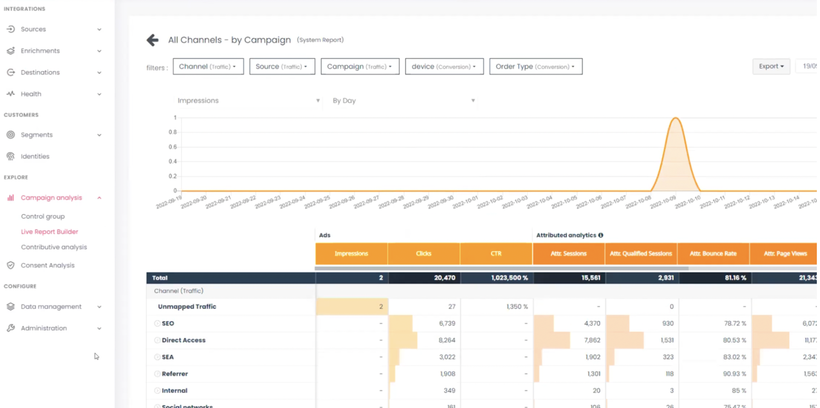820x408 pixels.
Task: Click the circle icon beside SEA row
Action: coord(157,357)
